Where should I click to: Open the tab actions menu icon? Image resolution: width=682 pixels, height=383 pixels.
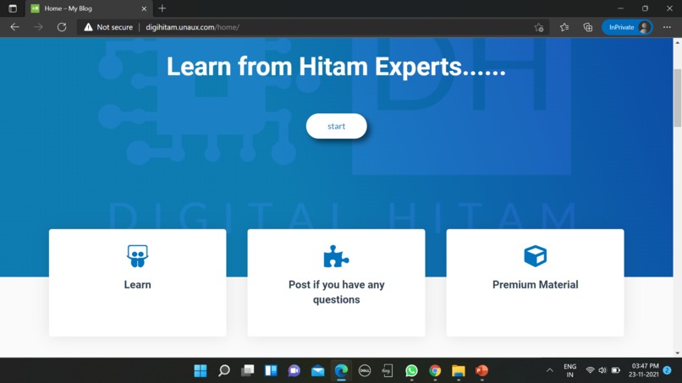13,8
